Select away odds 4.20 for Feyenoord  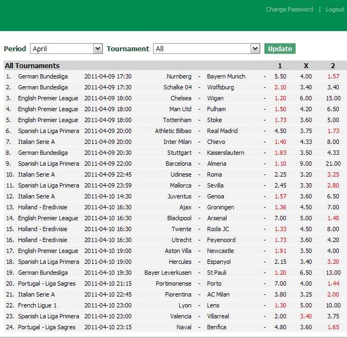pos(333,240)
